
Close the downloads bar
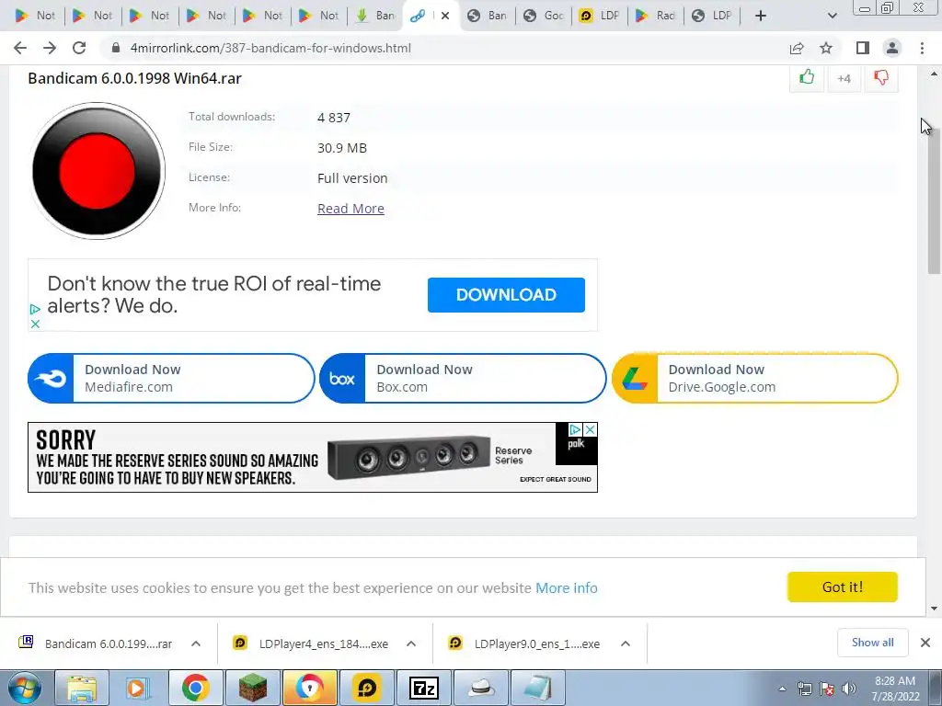(x=925, y=643)
